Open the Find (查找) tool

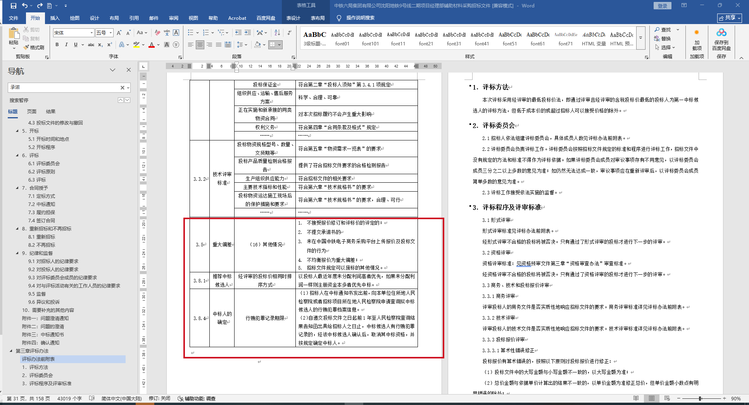pos(663,29)
